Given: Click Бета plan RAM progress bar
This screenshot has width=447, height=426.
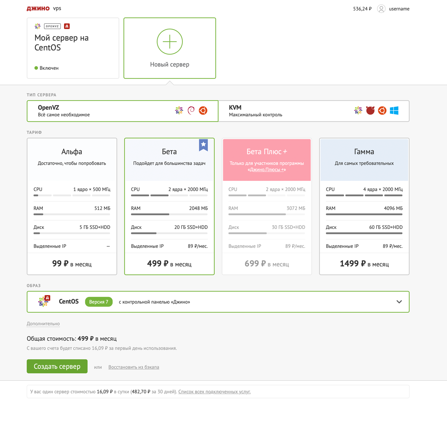Looking at the screenshot, I should [169, 214].
